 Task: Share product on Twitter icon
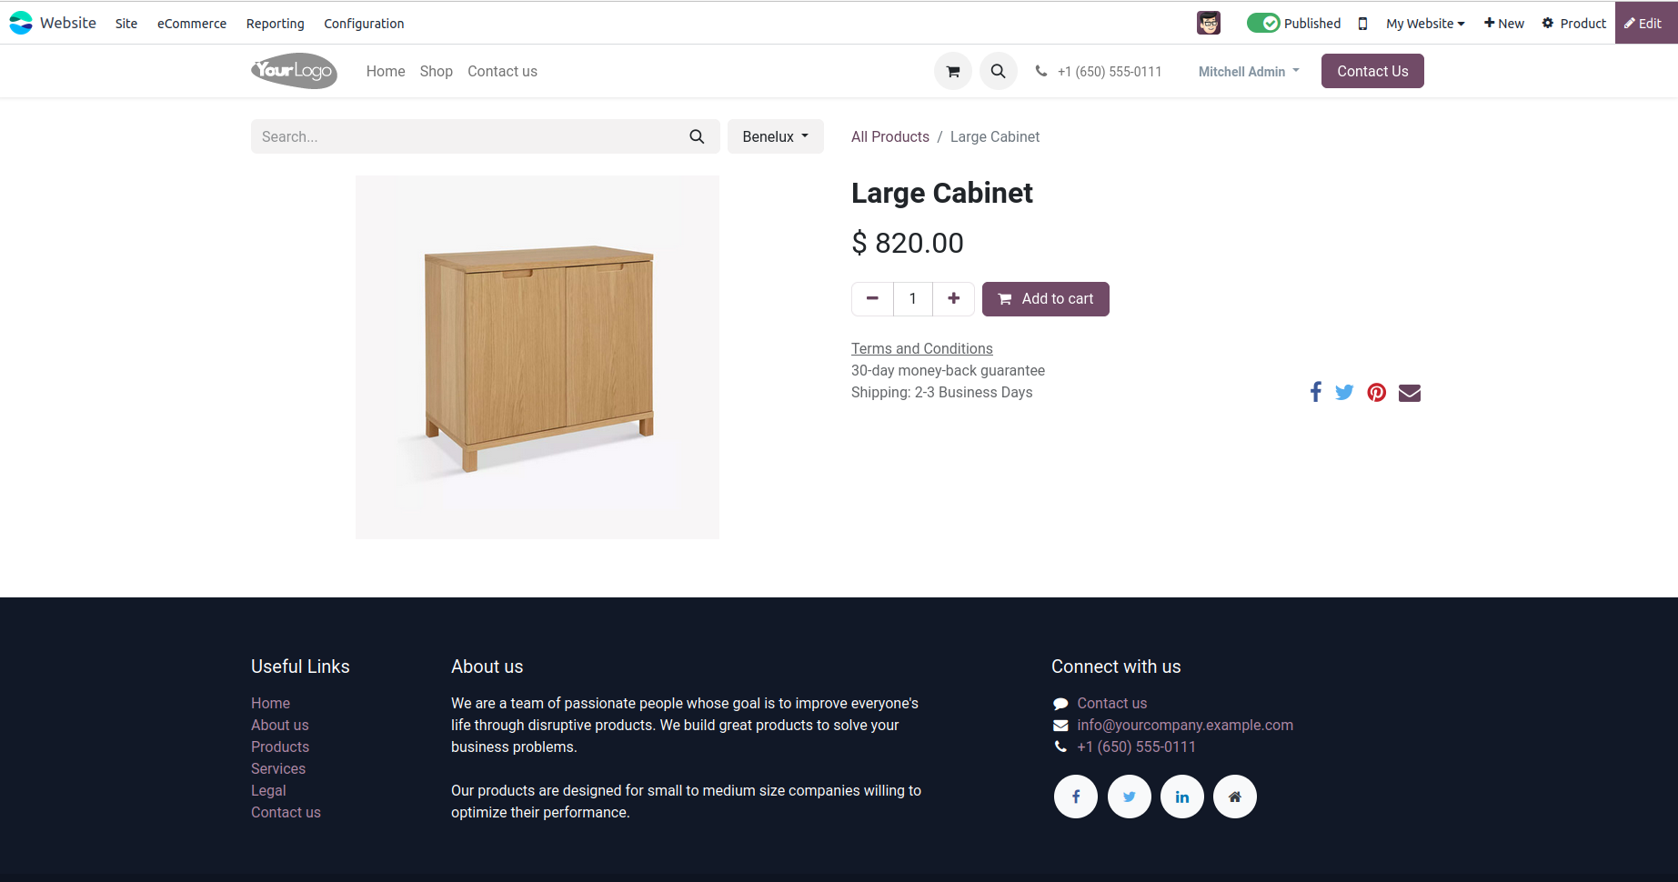(x=1344, y=392)
